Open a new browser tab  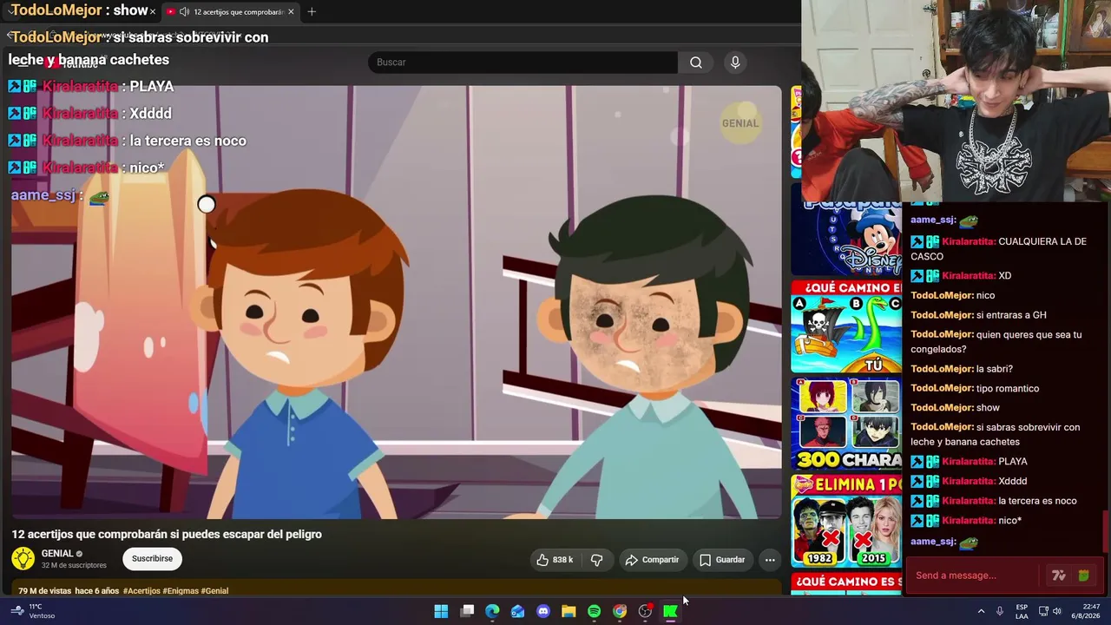[312, 11]
